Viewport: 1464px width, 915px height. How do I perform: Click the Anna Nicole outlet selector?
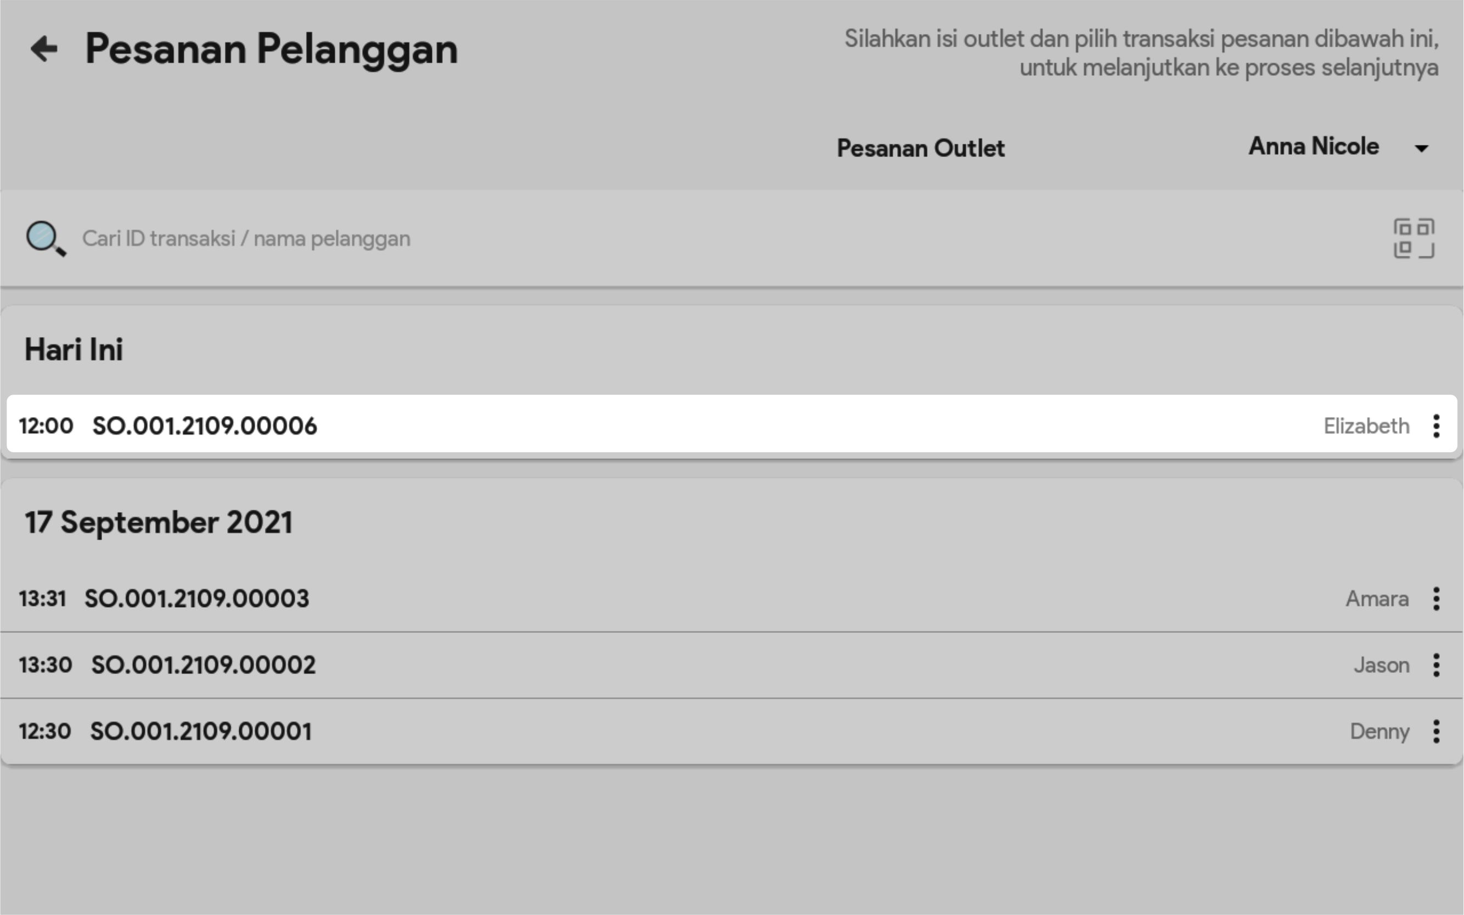(x=1313, y=147)
